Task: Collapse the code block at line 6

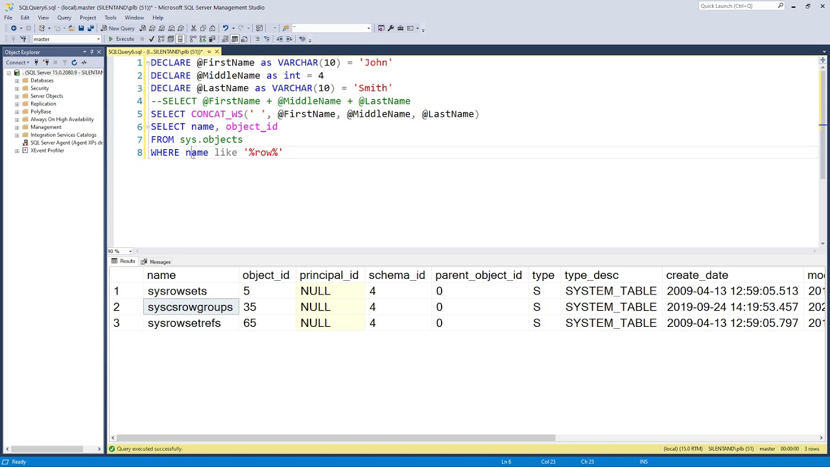Action: pyautogui.click(x=147, y=126)
